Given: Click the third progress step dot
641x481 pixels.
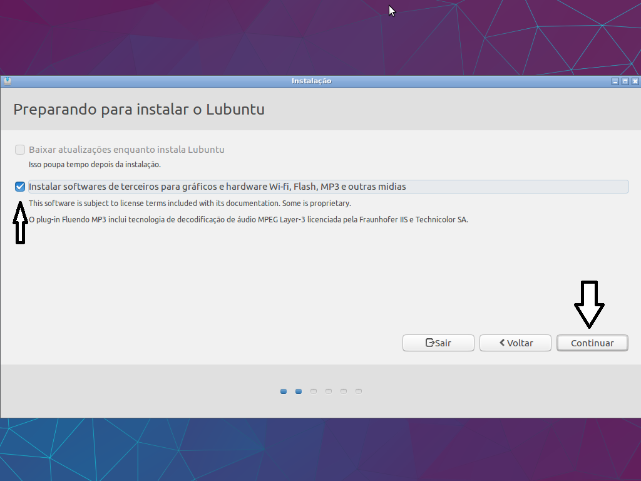Looking at the screenshot, I should [x=314, y=391].
